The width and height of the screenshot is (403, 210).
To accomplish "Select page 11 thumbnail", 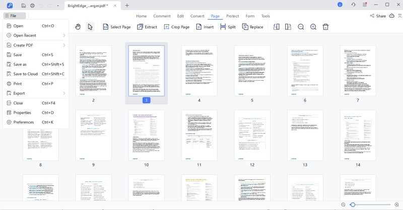I will point(199,135).
